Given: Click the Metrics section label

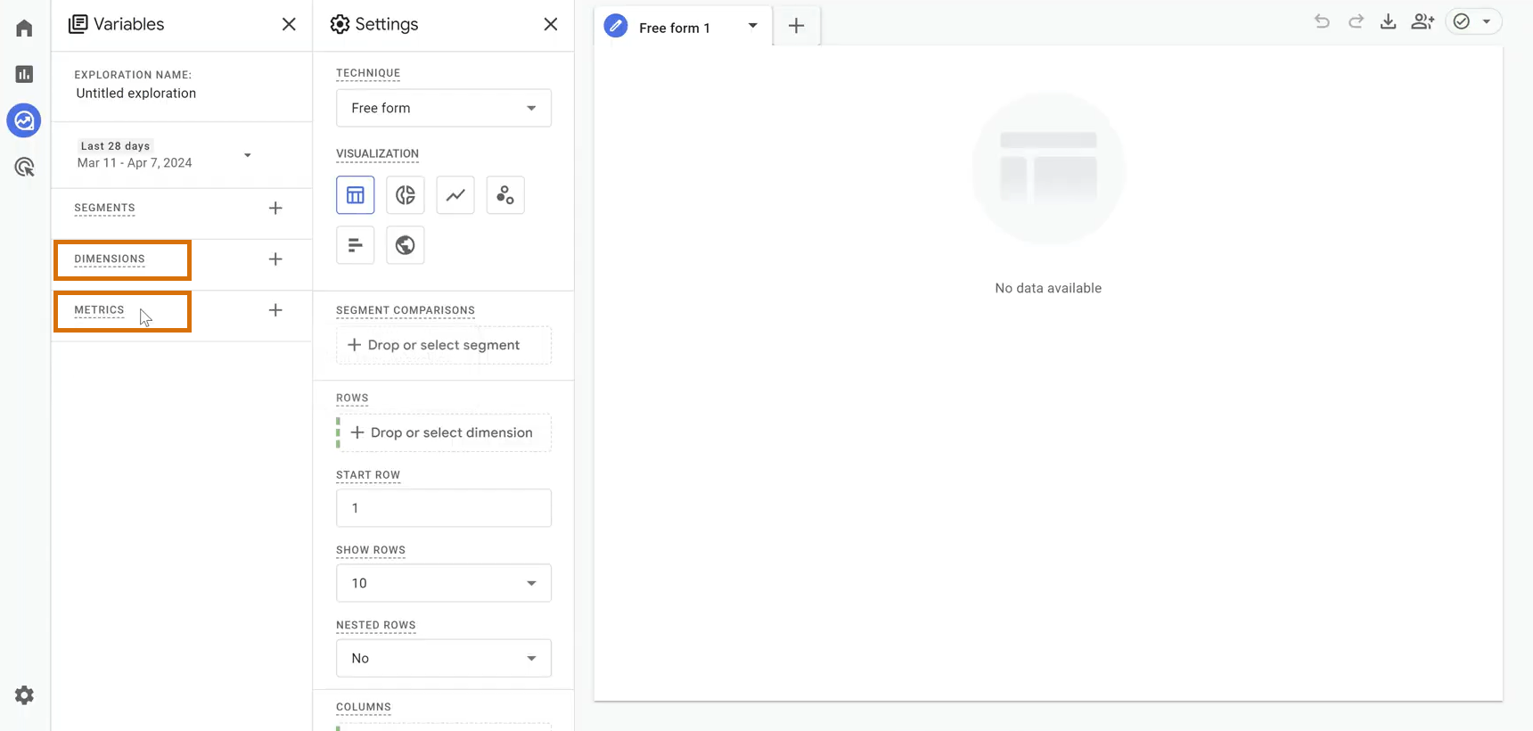Looking at the screenshot, I should coord(99,310).
